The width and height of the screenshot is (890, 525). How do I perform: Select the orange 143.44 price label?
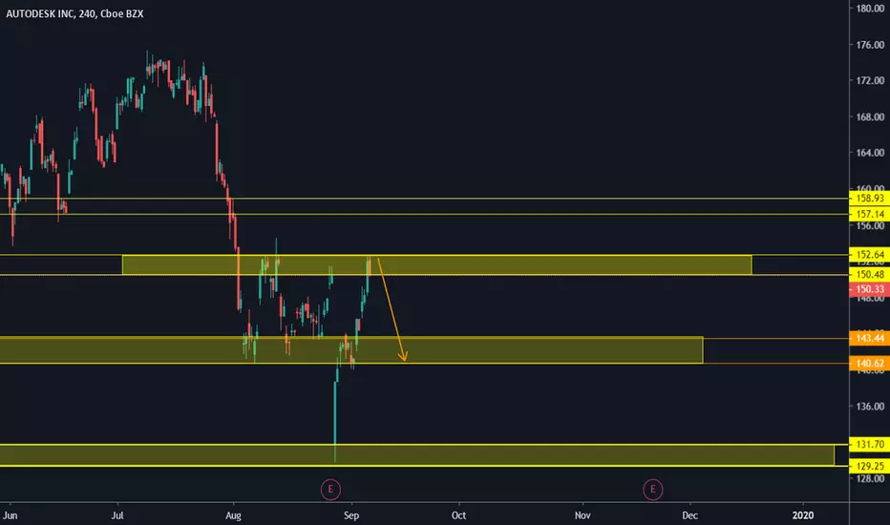(x=870, y=338)
